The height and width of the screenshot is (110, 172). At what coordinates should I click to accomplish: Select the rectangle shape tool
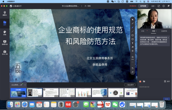pyautogui.click(x=133, y=35)
